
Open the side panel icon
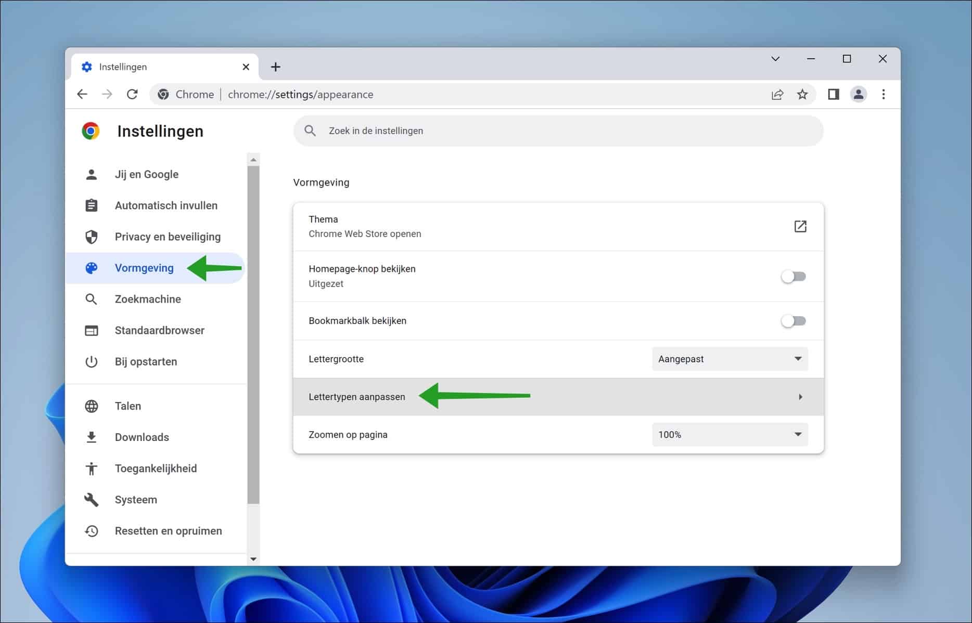coord(834,94)
